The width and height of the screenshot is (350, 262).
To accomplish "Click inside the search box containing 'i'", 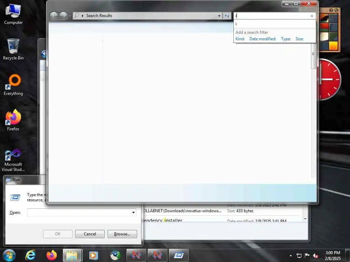I will 272,16.
